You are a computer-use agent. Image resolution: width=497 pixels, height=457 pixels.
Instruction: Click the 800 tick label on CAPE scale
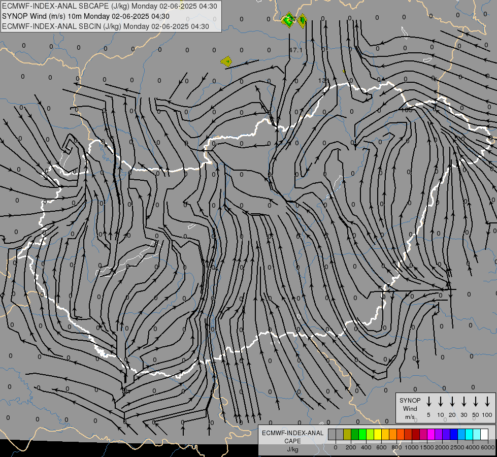point(396,447)
